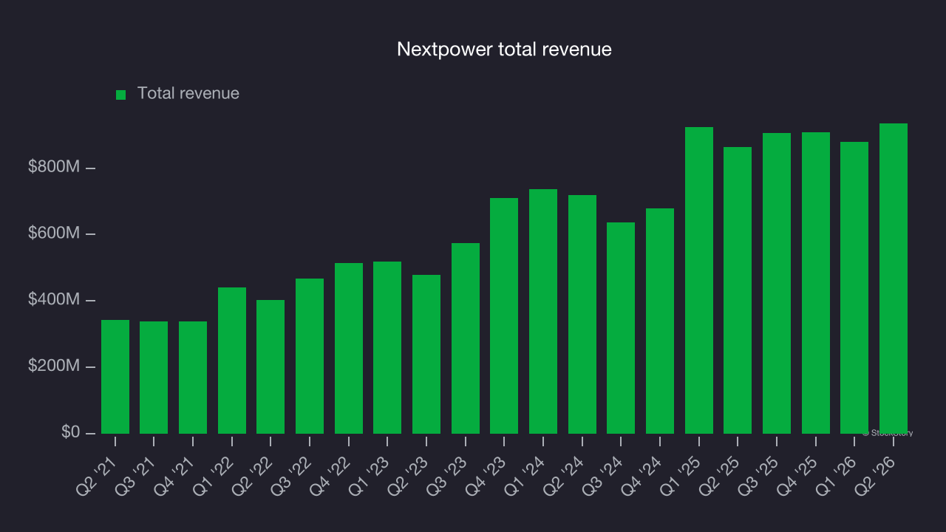Viewport: 946px width, 532px height.
Task: Pick the Q3 '23 revenue bar
Action: [x=466, y=338]
